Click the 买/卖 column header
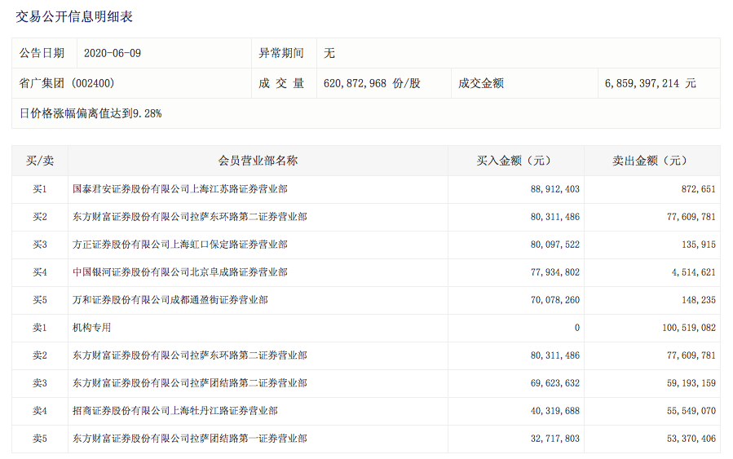 click(x=40, y=161)
